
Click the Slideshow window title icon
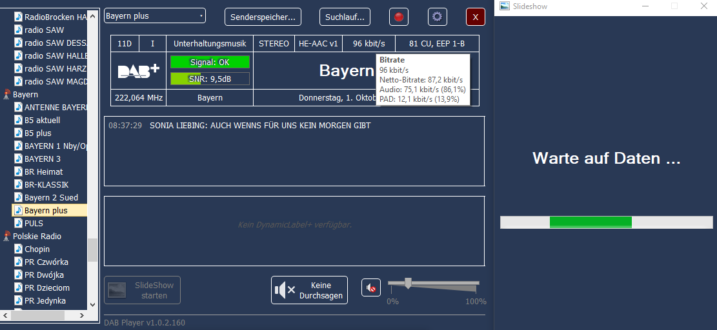[x=504, y=6]
